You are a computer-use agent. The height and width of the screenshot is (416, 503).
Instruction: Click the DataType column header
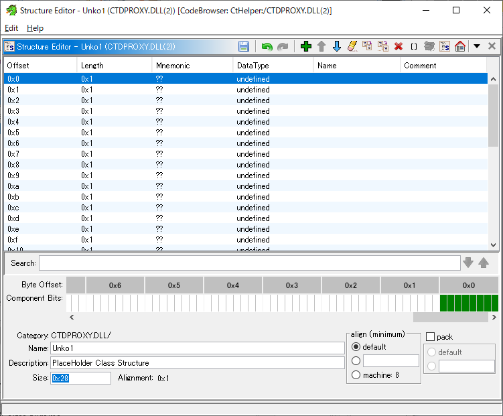pos(273,66)
